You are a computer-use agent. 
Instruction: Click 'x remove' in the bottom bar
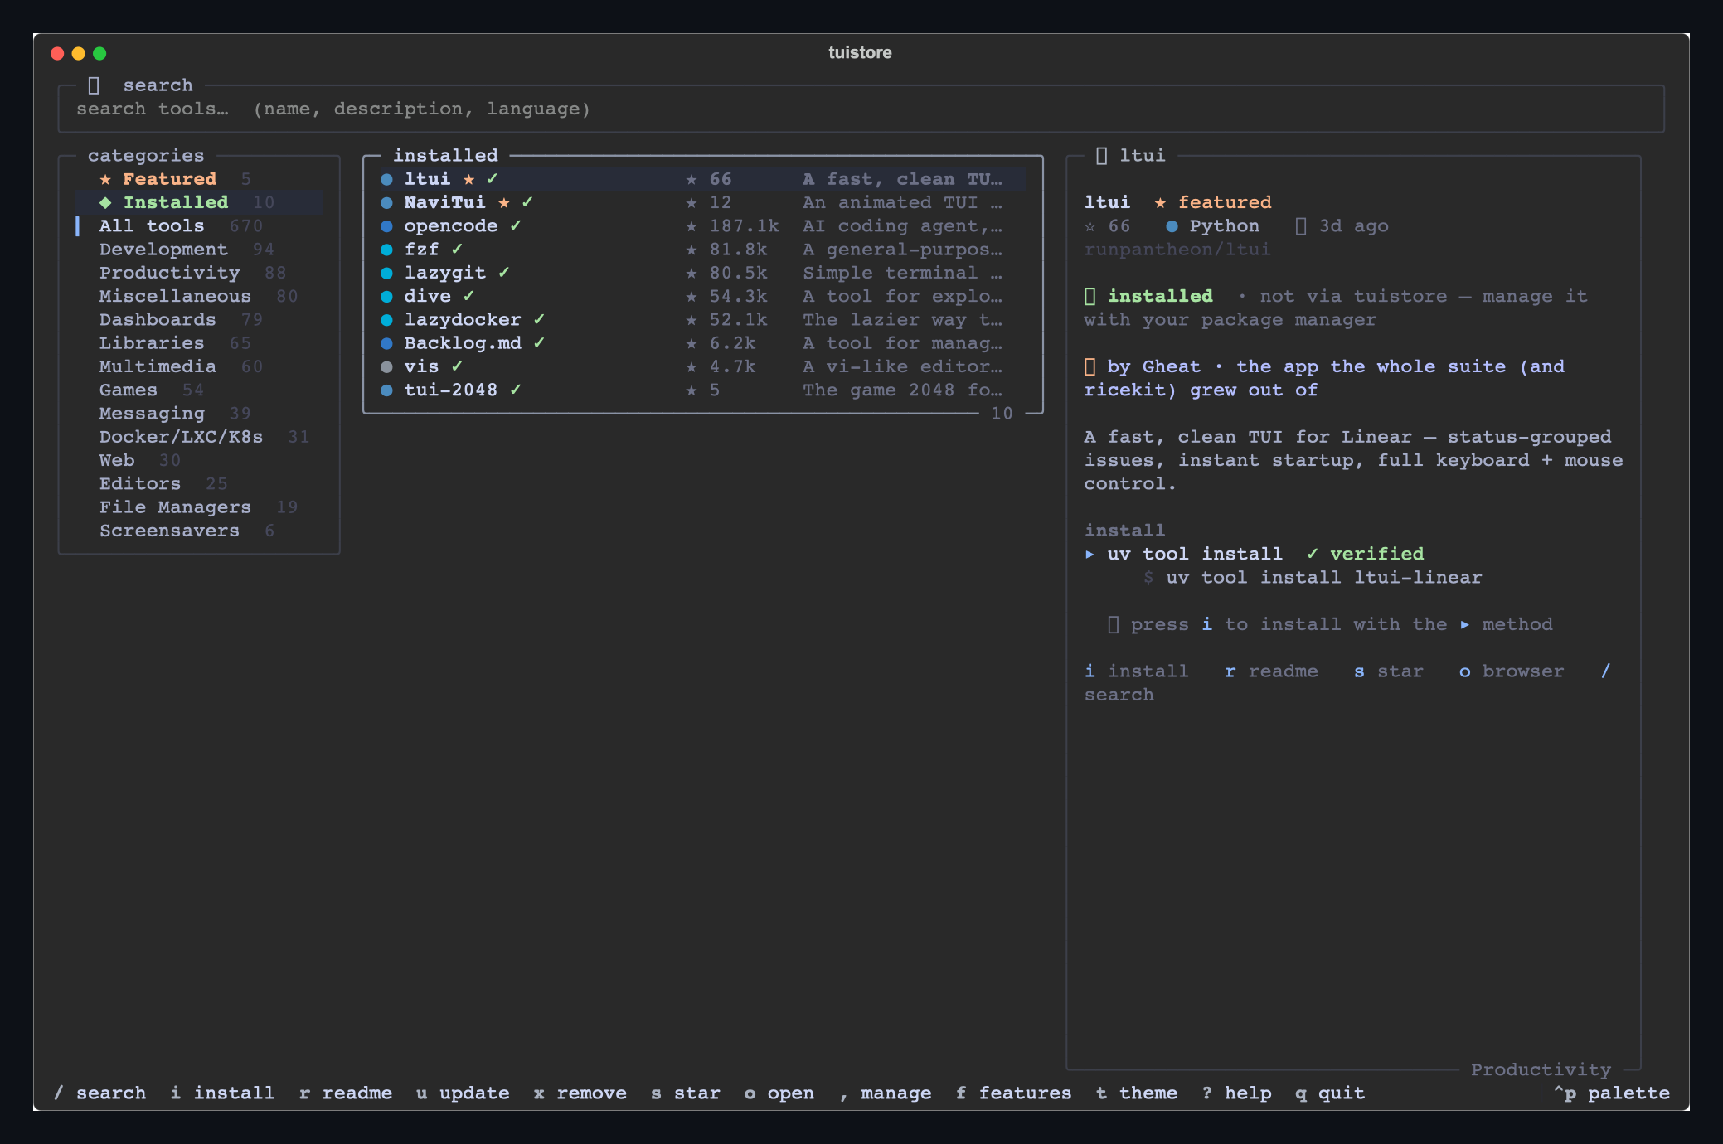pos(580,1093)
